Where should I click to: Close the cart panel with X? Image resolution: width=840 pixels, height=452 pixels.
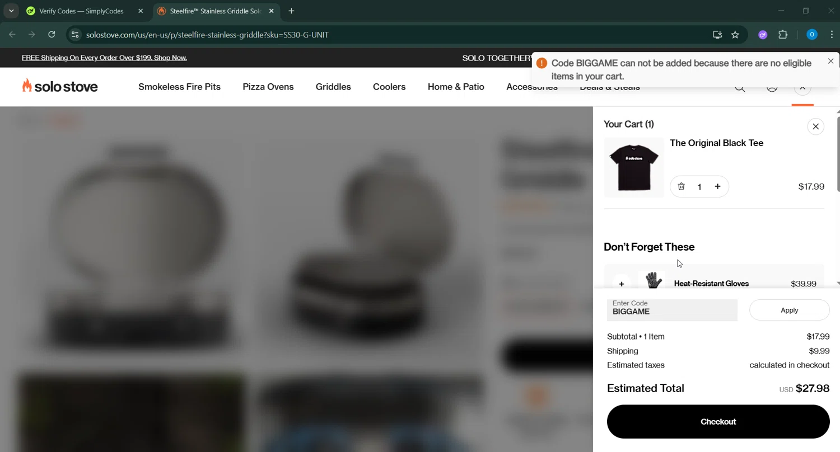coord(815,126)
